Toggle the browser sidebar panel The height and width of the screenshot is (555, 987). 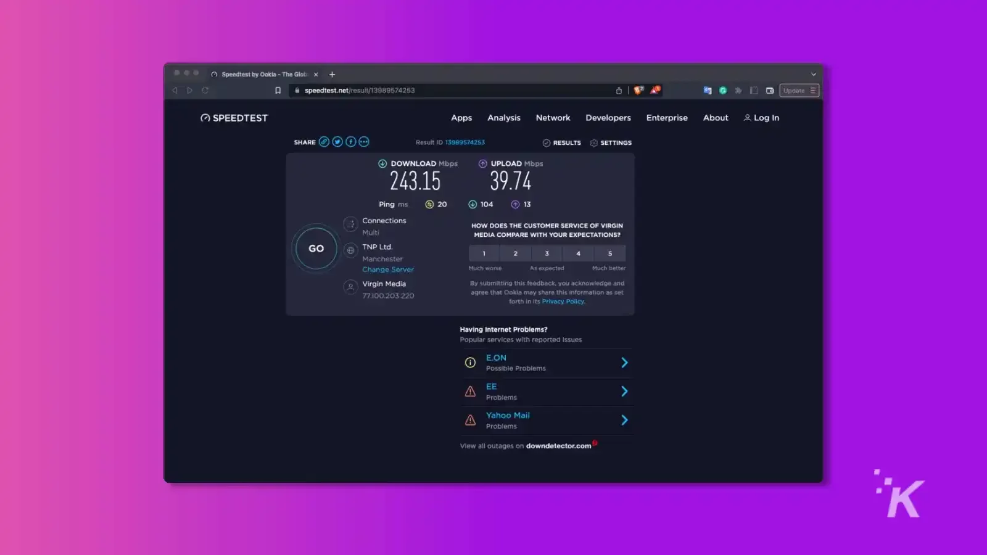pyautogui.click(x=754, y=90)
